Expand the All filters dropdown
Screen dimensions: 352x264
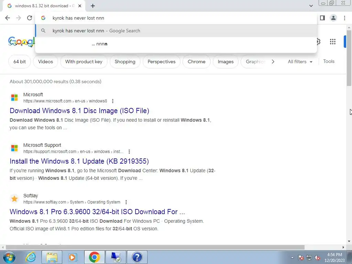(x=300, y=62)
